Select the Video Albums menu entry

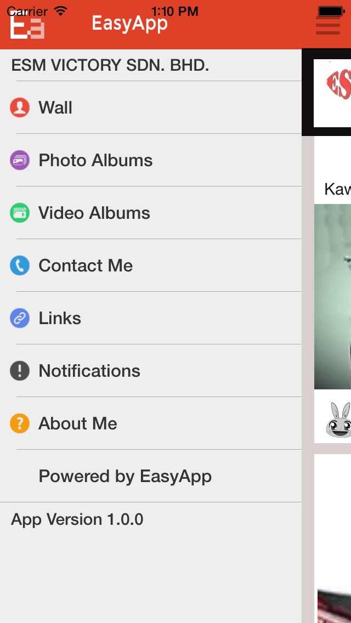click(151, 213)
